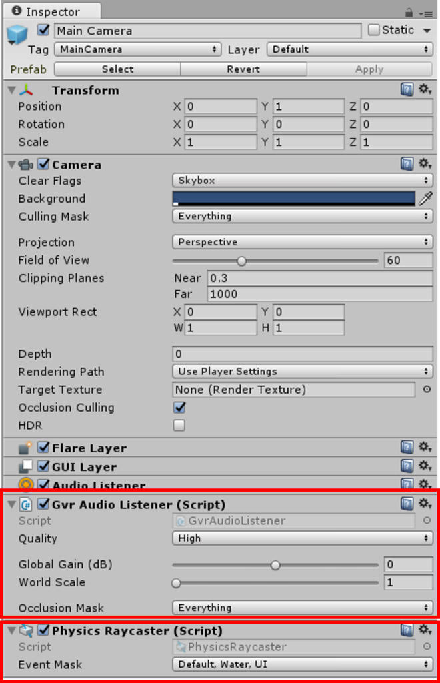The height and width of the screenshot is (683, 440).
Task: Collapse the Physics Raycaster foldout
Action: [x=12, y=630]
